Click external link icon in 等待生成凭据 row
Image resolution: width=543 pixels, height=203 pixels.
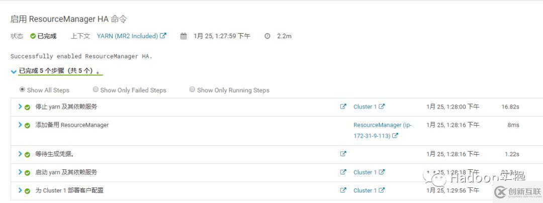[343, 154]
